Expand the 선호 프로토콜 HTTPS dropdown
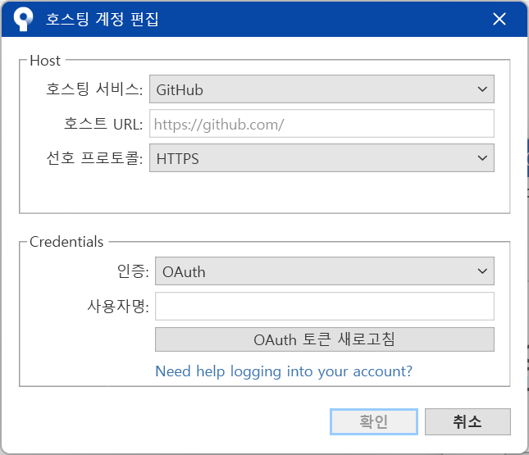 pyautogui.click(x=322, y=158)
